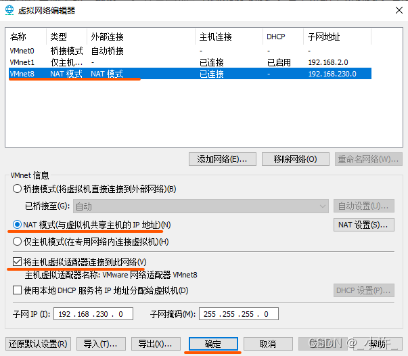Toggle 将主机虚拟适配器连接到此网络 checkbox
The image size is (408, 356).
click(17, 261)
